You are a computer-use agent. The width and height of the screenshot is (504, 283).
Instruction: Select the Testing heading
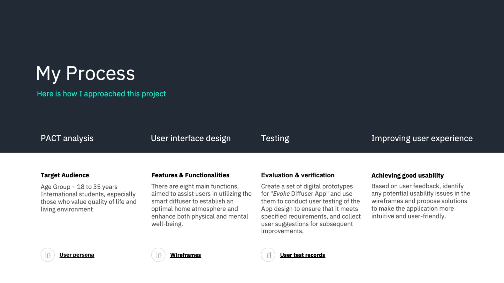tap(275, 138)
